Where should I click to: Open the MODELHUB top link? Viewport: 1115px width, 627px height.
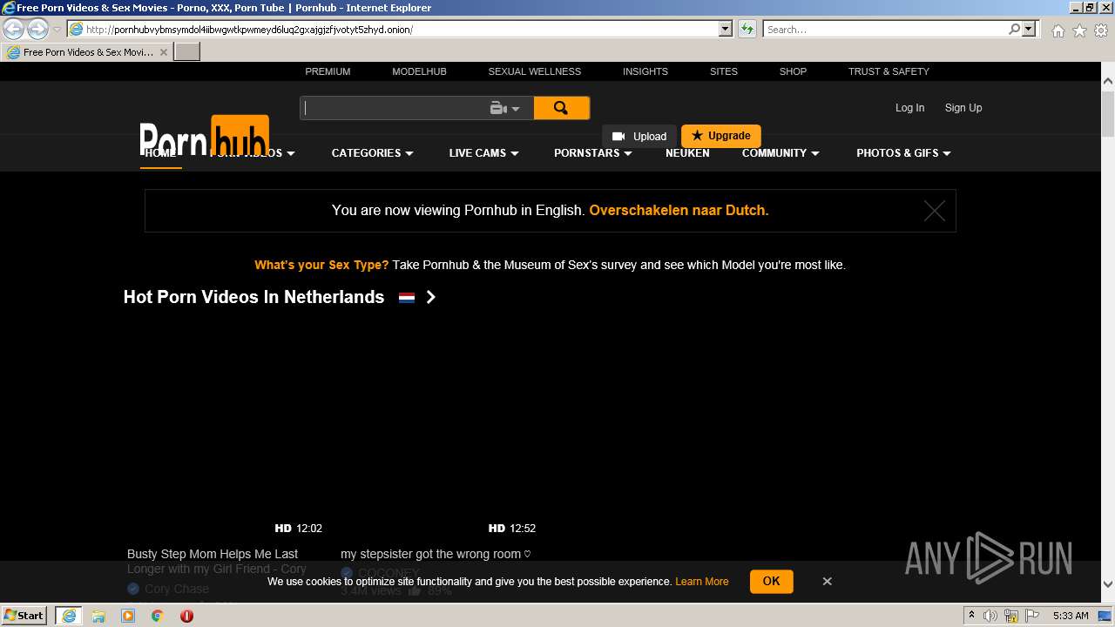pyautogui.click(x=419, y=71)
